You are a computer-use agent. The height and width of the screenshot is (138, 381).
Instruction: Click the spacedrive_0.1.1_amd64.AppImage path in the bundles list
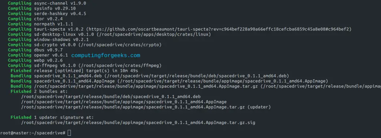[124, 102]
